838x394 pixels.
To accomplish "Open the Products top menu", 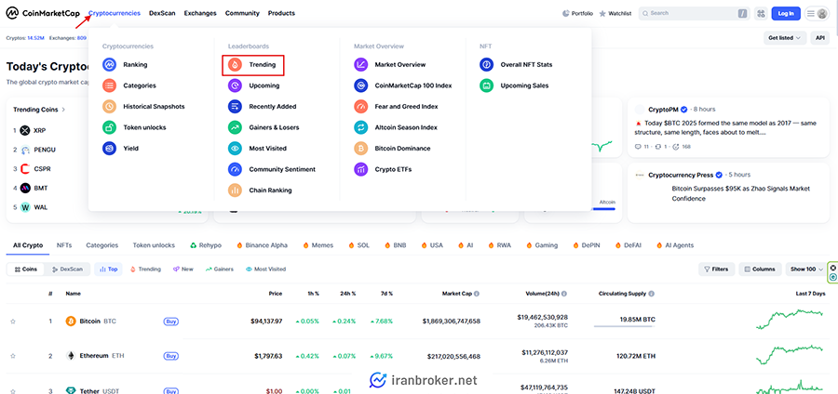I will [281, 13].
